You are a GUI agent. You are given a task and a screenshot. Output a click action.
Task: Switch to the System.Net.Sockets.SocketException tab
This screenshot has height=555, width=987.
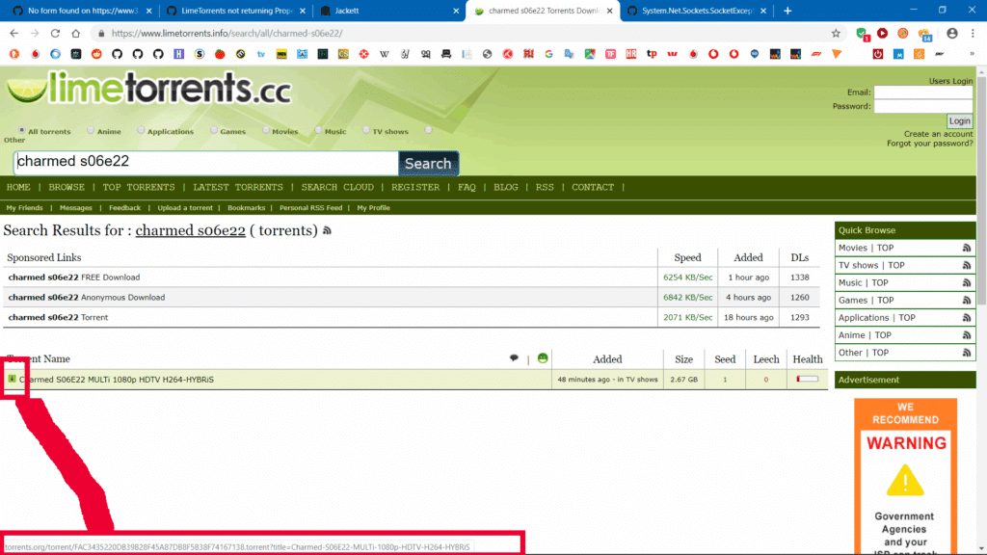click(697, 11)
